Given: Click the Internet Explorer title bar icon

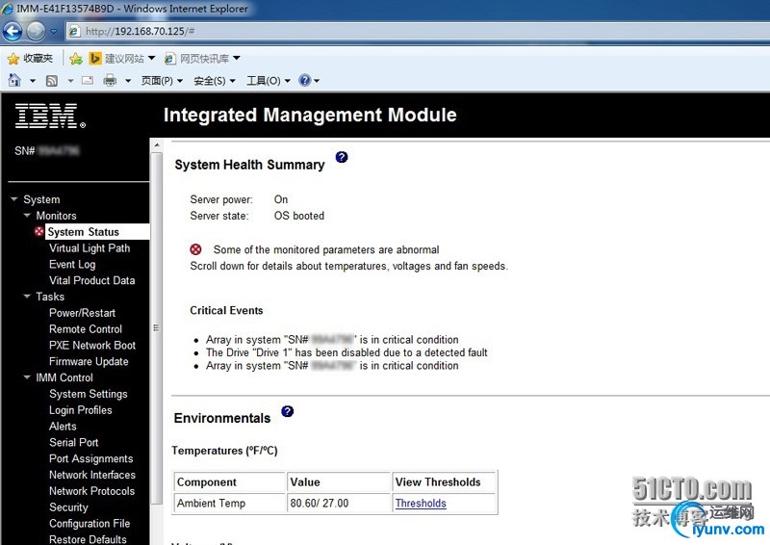Looking at the screenshot, I should click(x=7, y=9).
